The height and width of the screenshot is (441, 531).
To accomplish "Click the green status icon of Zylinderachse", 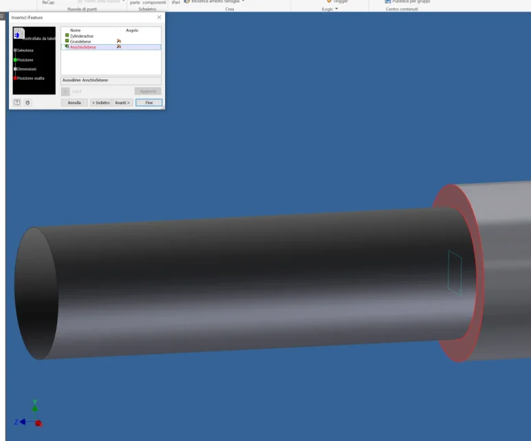I will (x=67, y=35).
